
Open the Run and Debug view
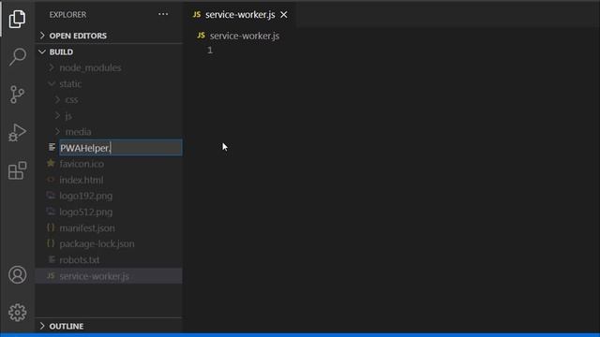pos(17,132)
